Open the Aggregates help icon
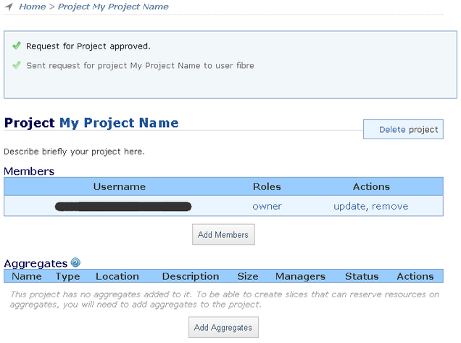Viewport: 461px width, 343px height. pos(75,263)
